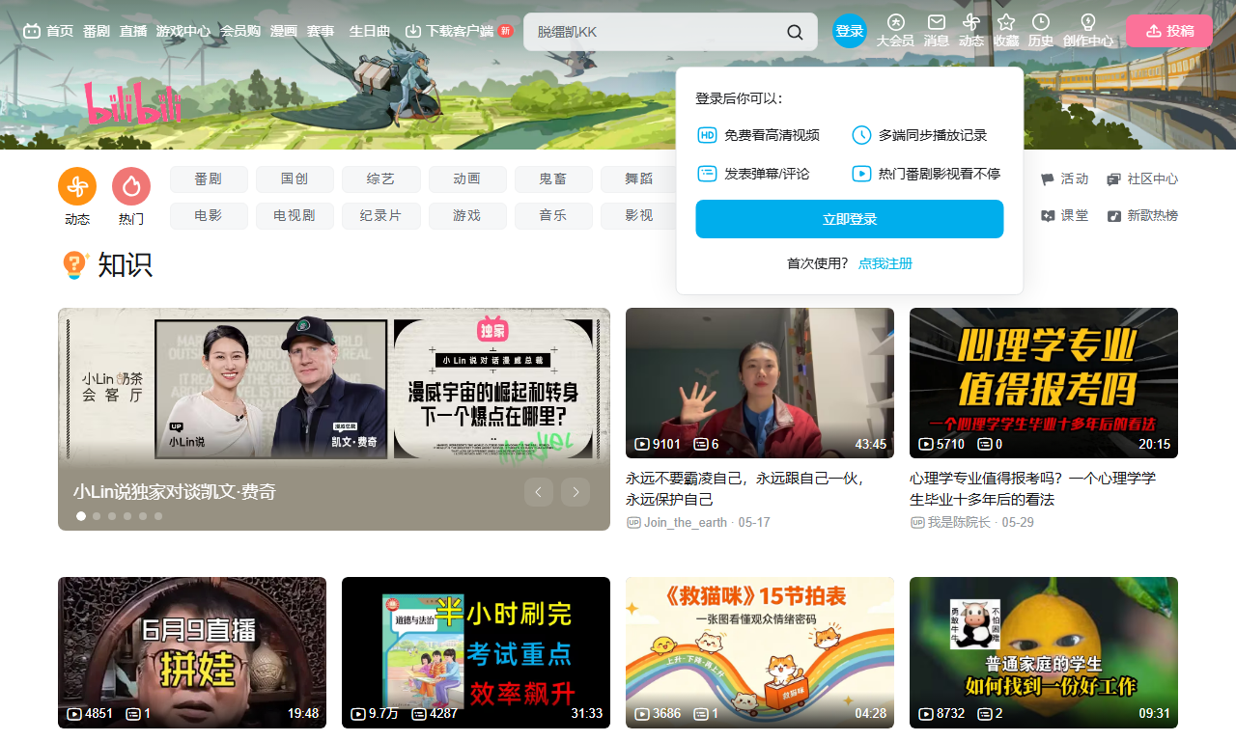Image resolution: width=1236 pixels, height=741 pixels.
Task: Open 活动 flag link
Action: (1064, 179)
